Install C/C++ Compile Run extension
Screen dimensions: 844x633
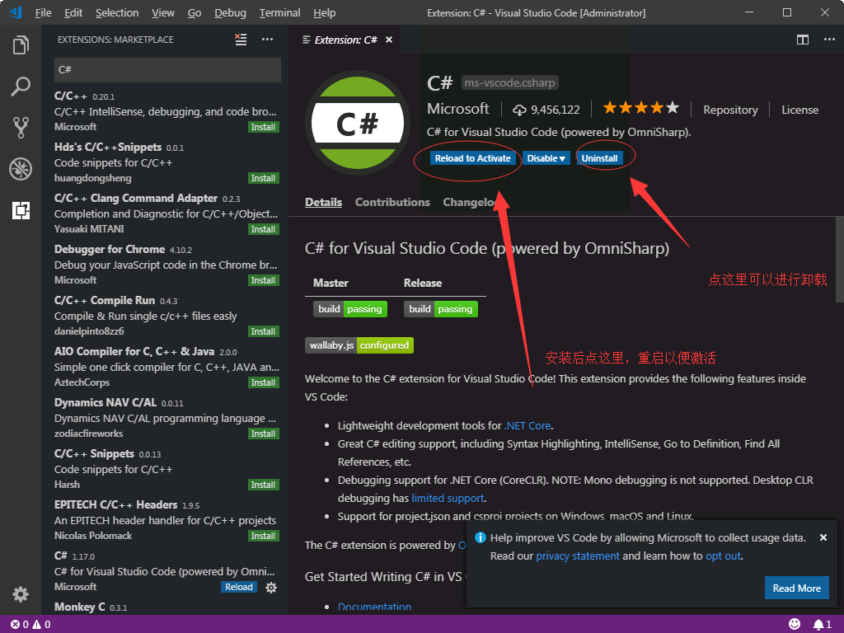(263, 331)
